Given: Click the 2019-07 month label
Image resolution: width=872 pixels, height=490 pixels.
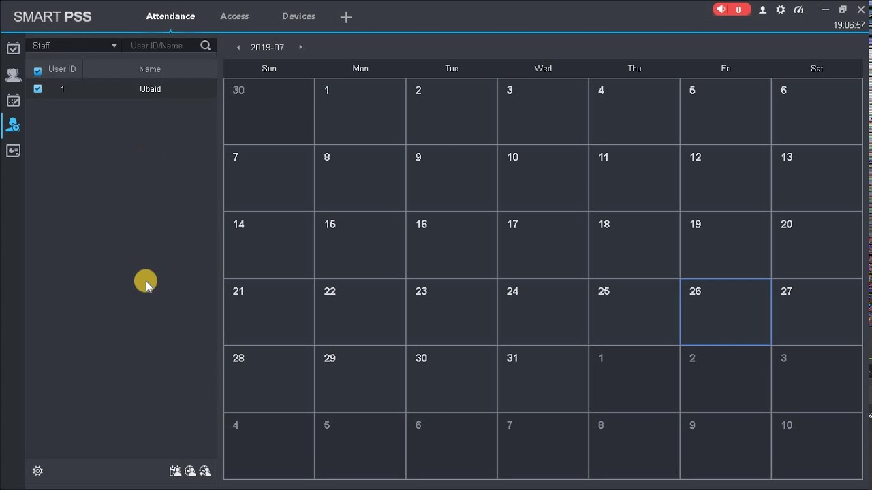Looking at the screenshot, I should [x=267, y=48].
